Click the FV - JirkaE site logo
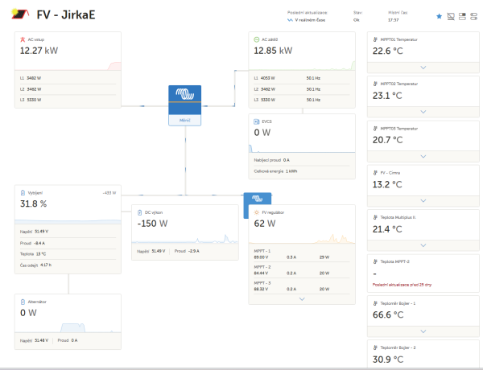The image size is (483, 370). click(19, 14)
